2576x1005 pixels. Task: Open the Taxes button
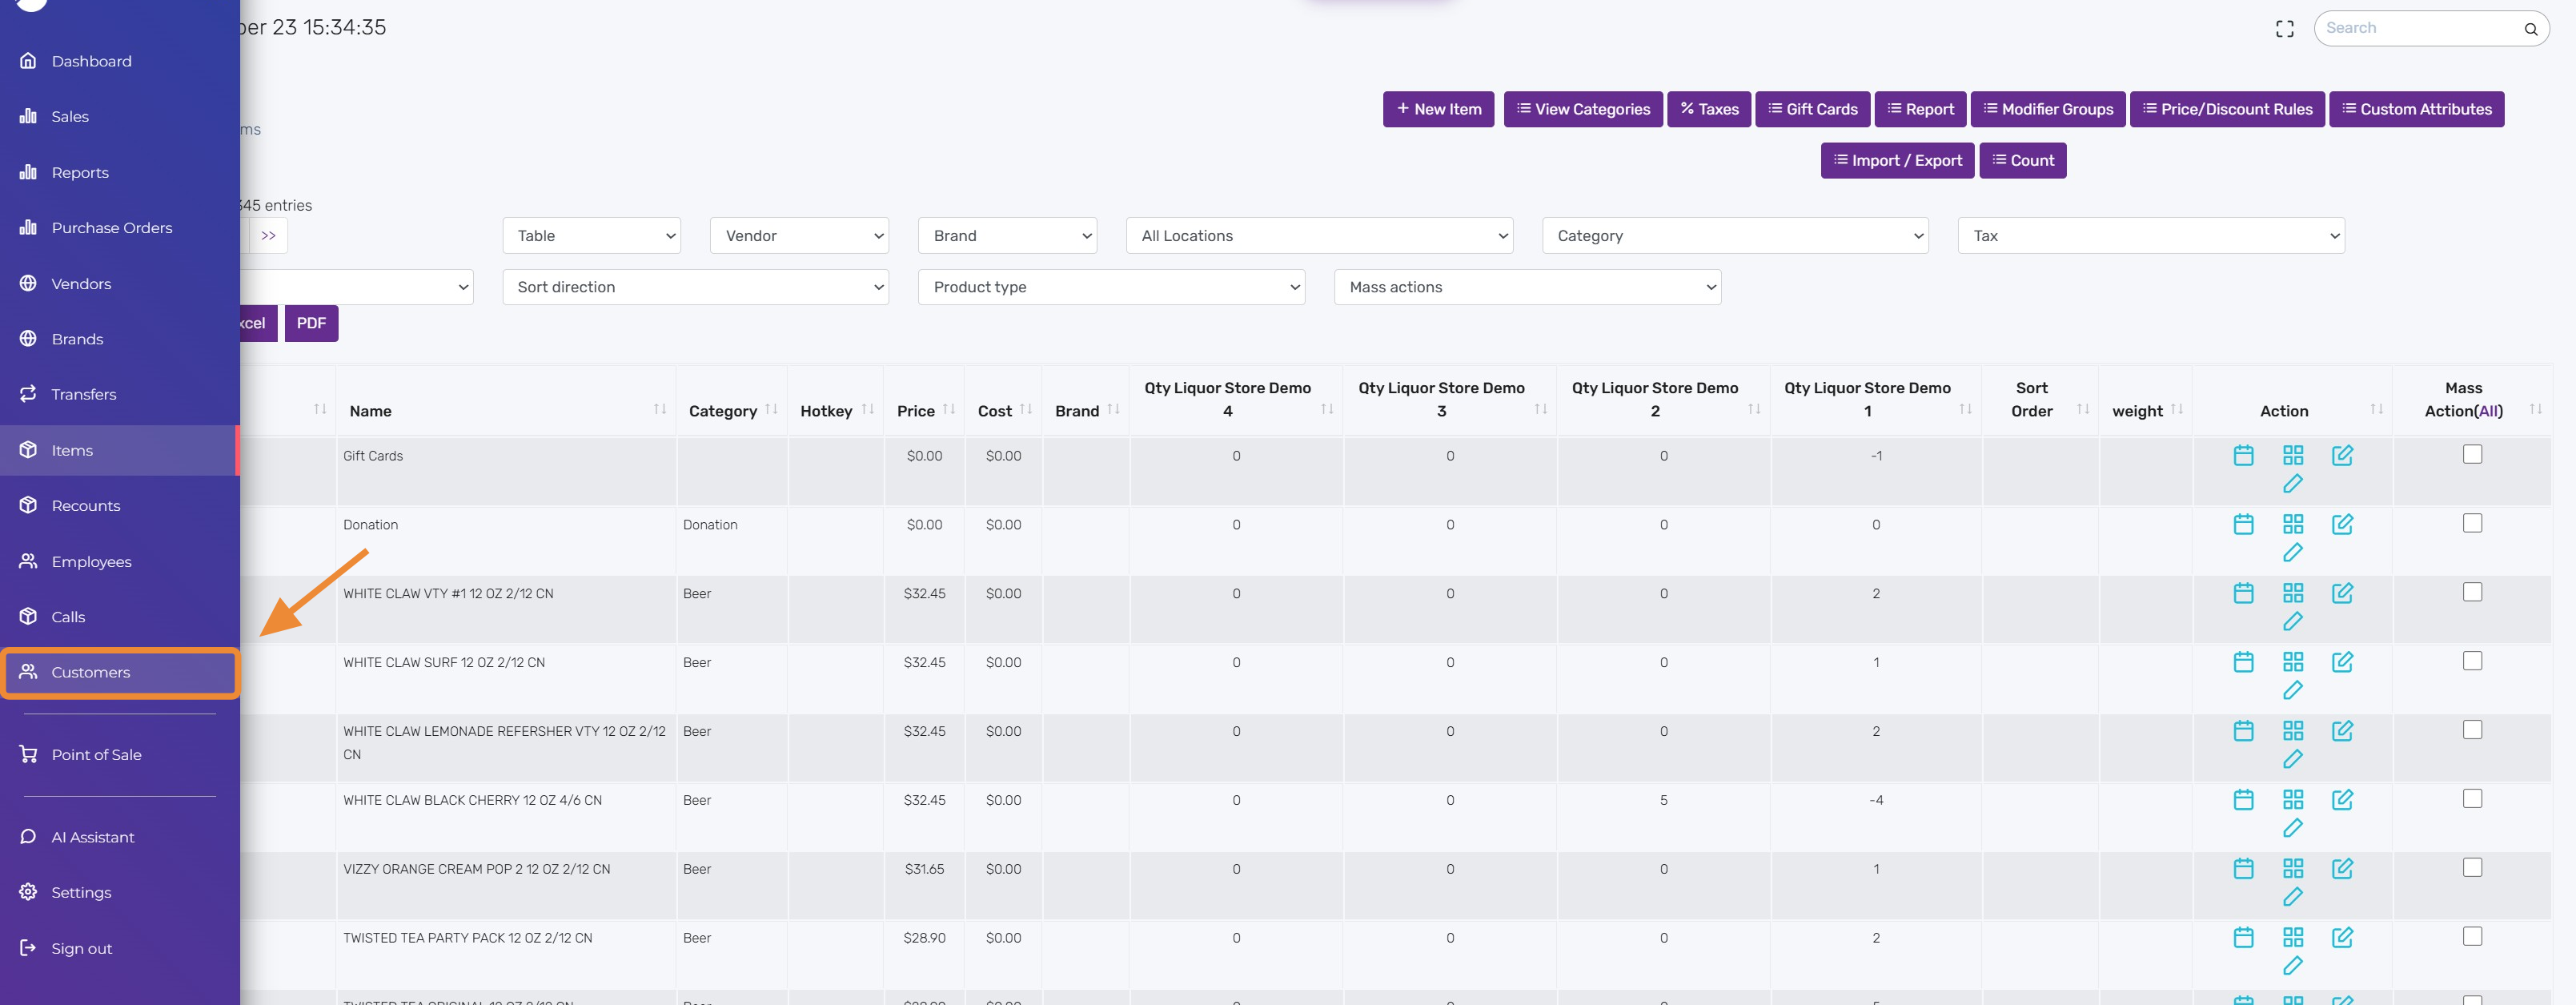point(1709,109)
